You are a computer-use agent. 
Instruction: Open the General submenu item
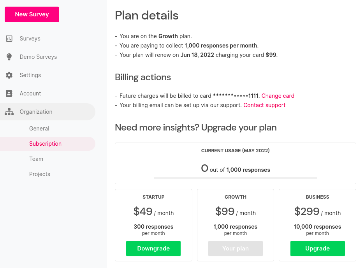click(39, 129)
